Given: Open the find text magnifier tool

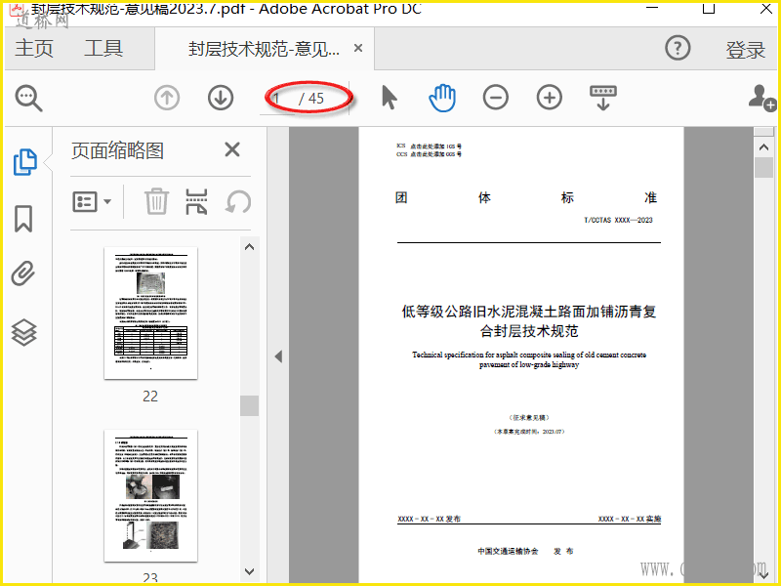Looking at the screenshot, I should (29, 99).
